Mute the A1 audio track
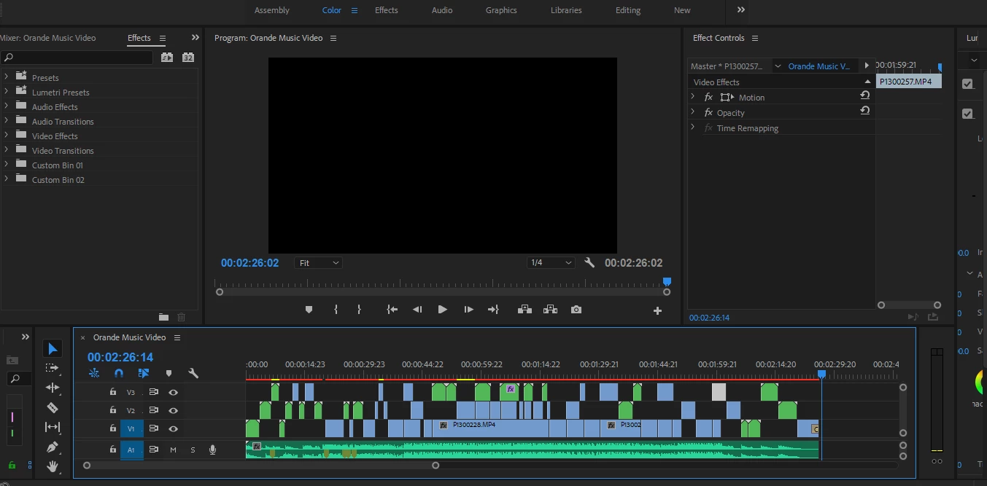 tap(173, 450)
